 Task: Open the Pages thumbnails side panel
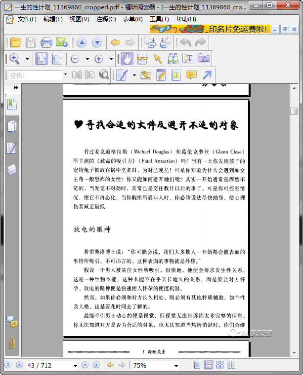point(12,126)
